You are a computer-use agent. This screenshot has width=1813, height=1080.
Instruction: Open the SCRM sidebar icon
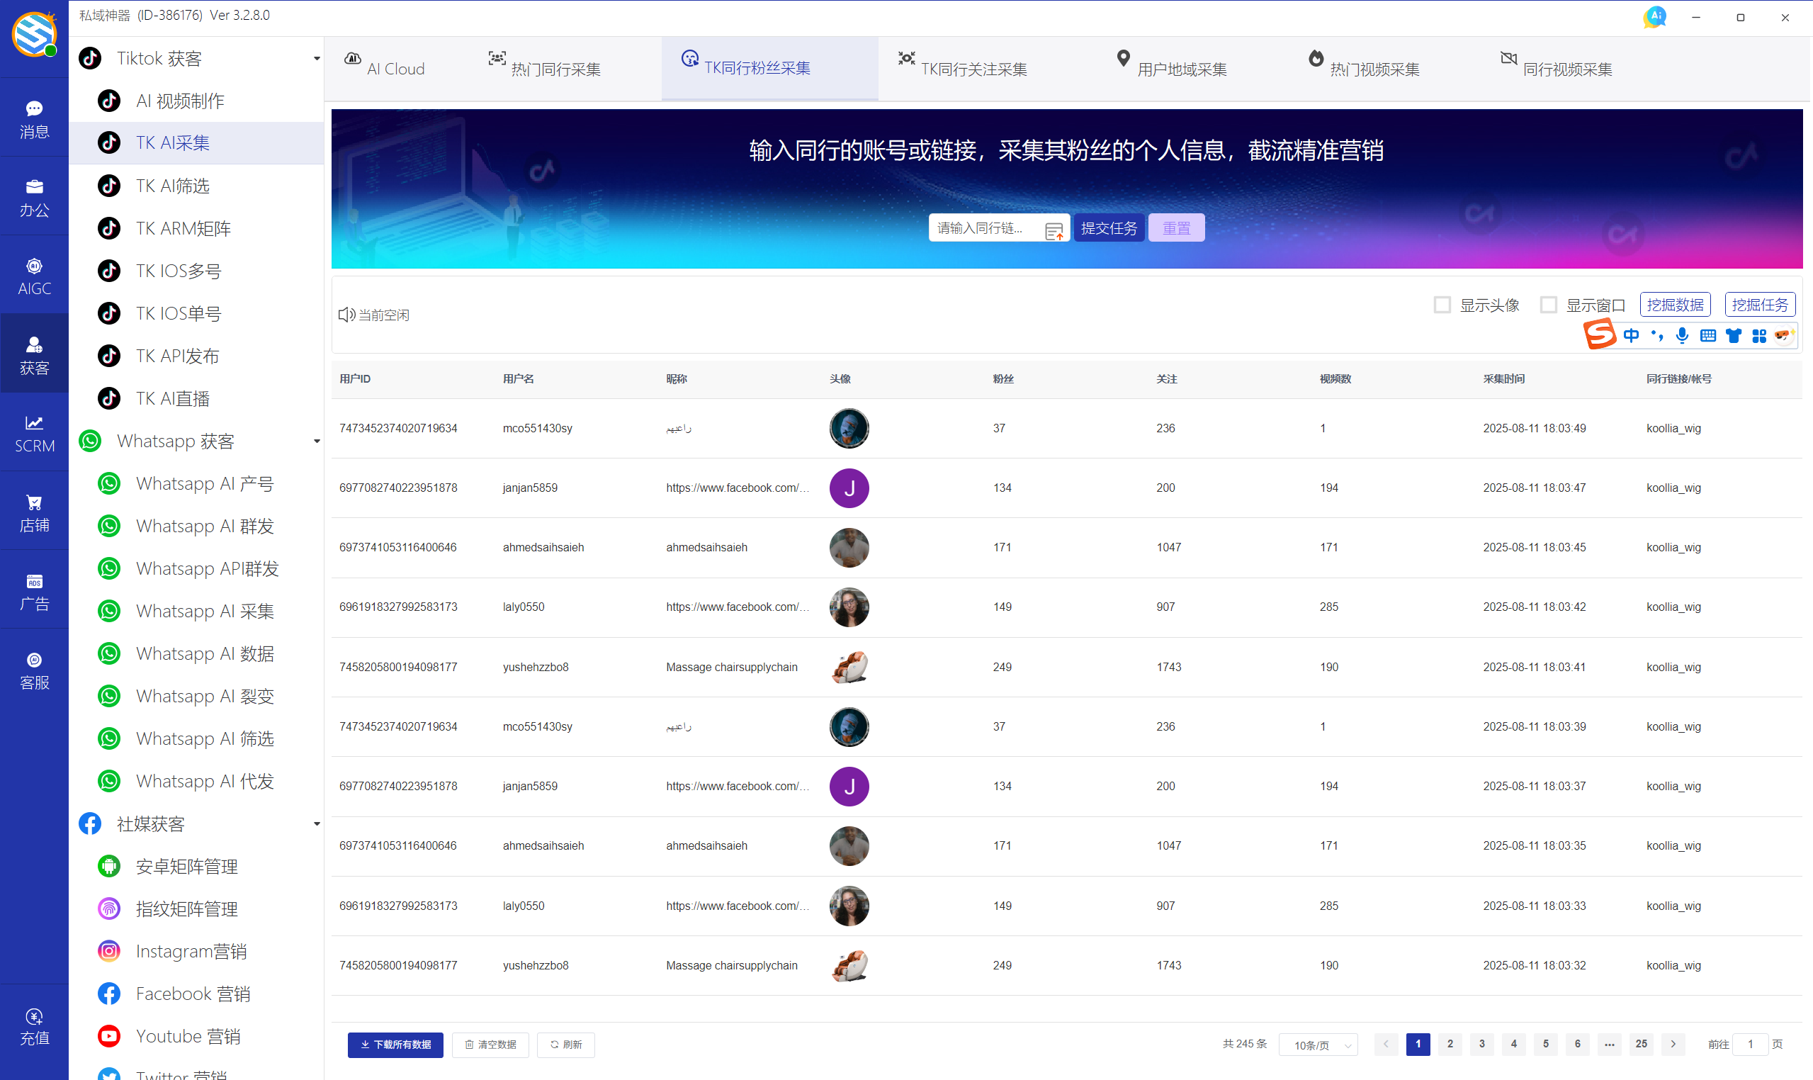pos(34,433)
